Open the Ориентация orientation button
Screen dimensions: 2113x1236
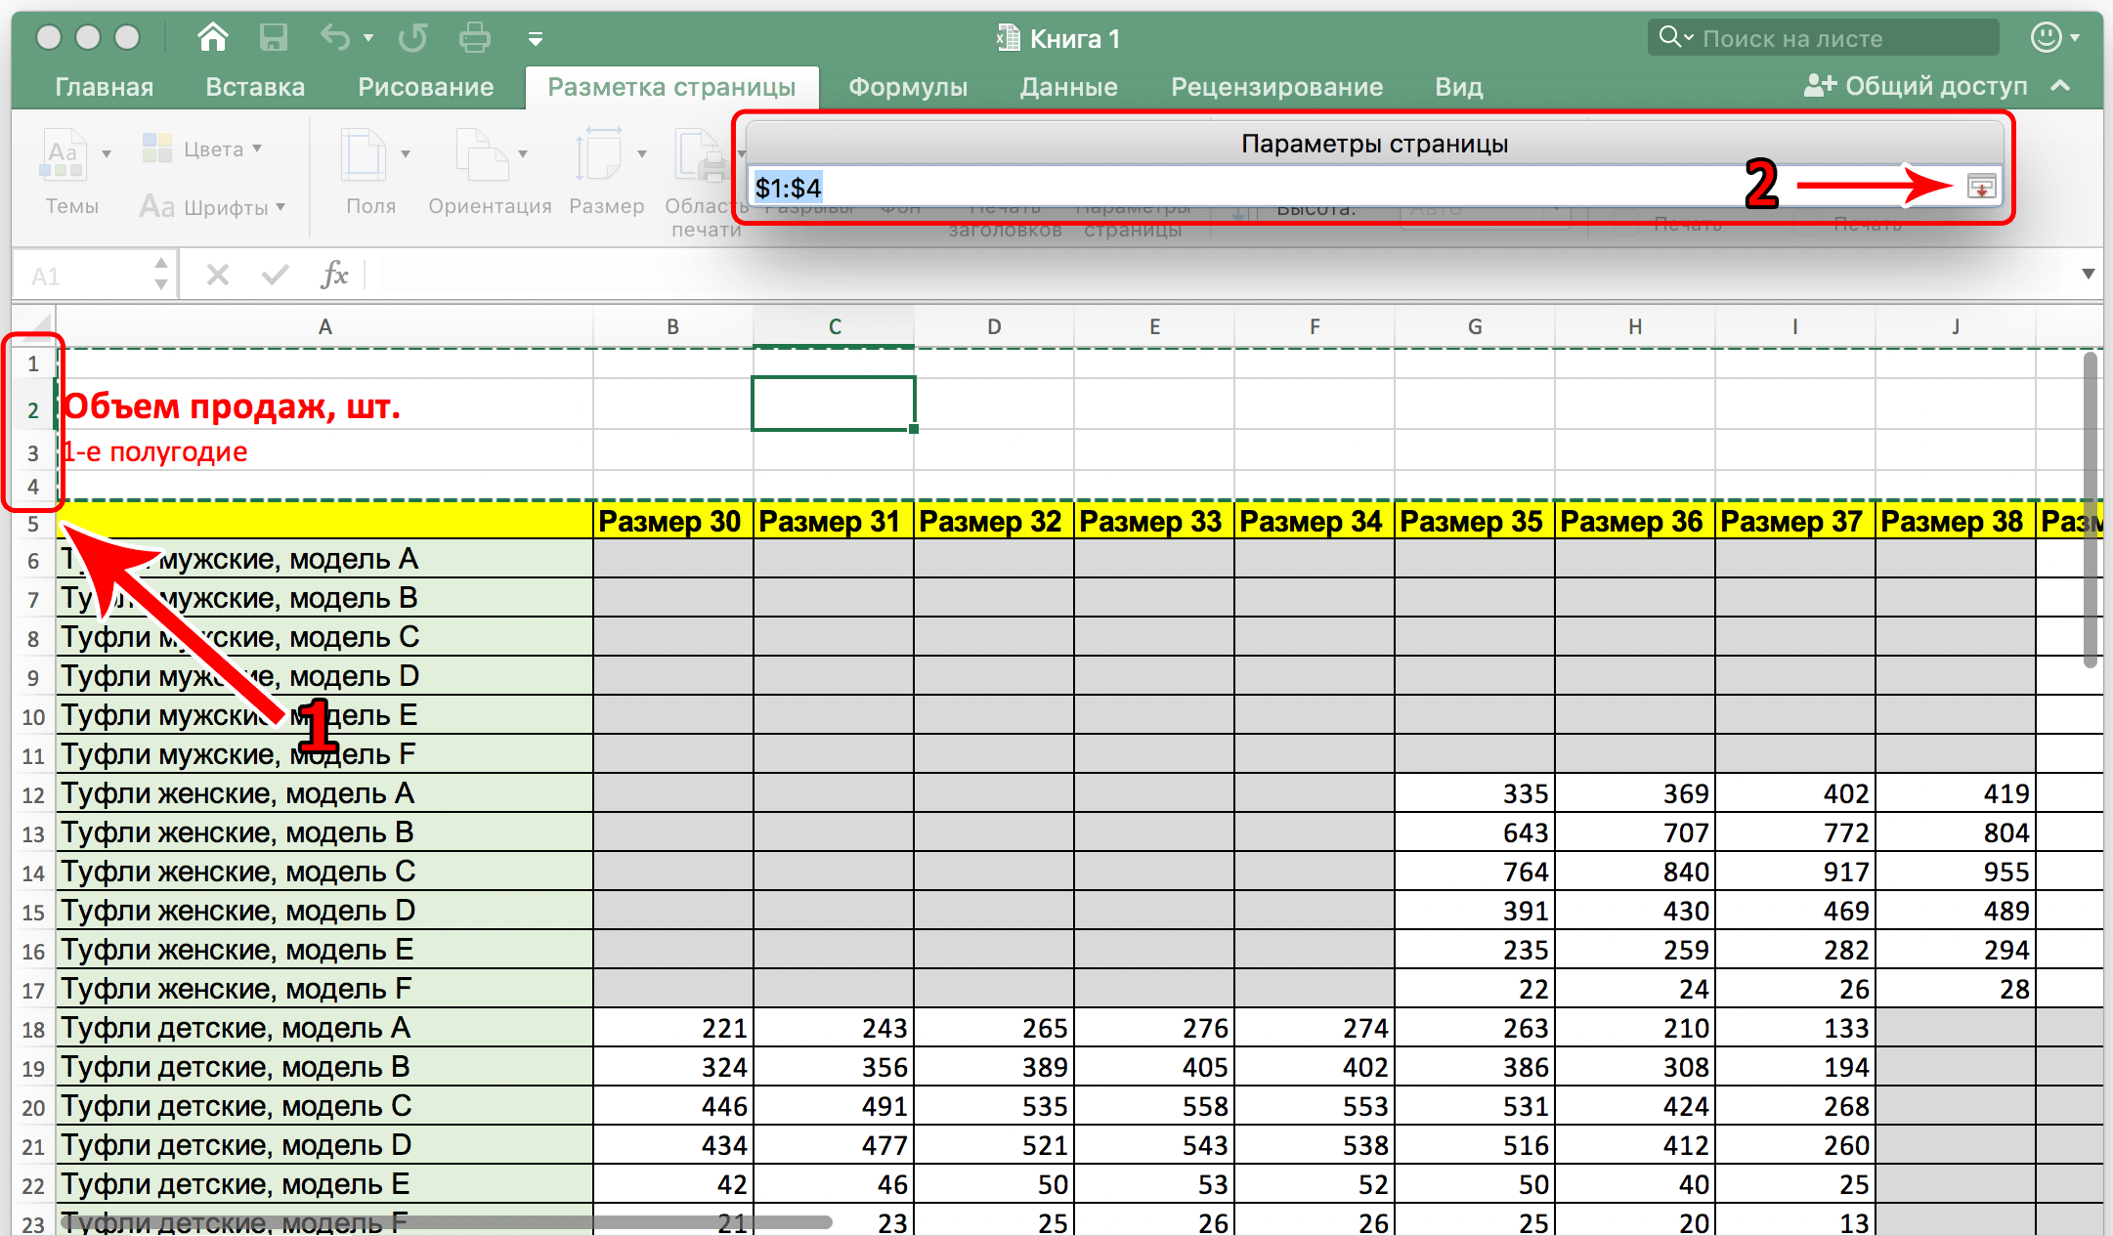490,171
